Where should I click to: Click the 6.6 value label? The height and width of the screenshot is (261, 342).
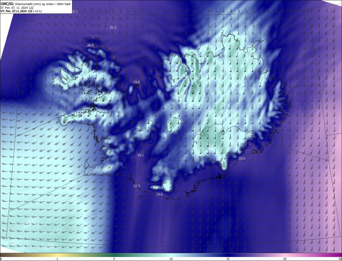click(x=193, y=90)
